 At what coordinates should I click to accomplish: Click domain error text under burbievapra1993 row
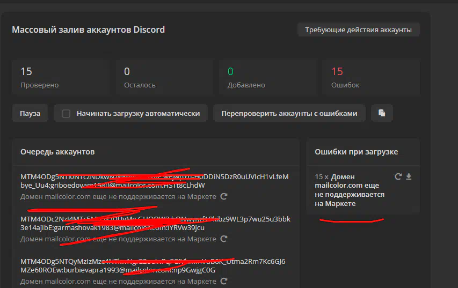[x=118, y=281]
